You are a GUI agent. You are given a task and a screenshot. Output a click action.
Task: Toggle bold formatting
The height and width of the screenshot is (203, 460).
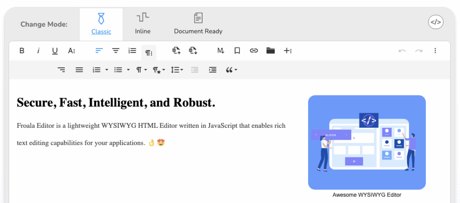22,51
